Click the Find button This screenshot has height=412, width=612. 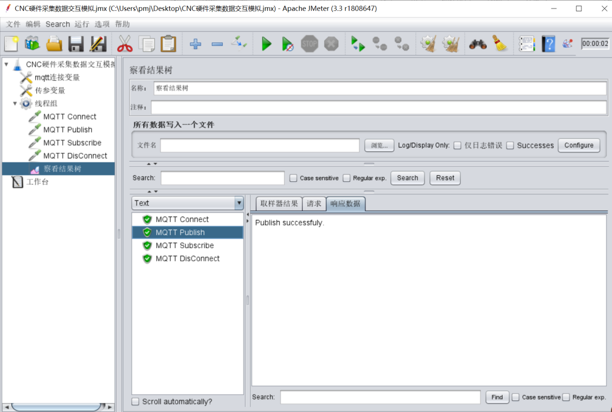[x=498, y=397]
